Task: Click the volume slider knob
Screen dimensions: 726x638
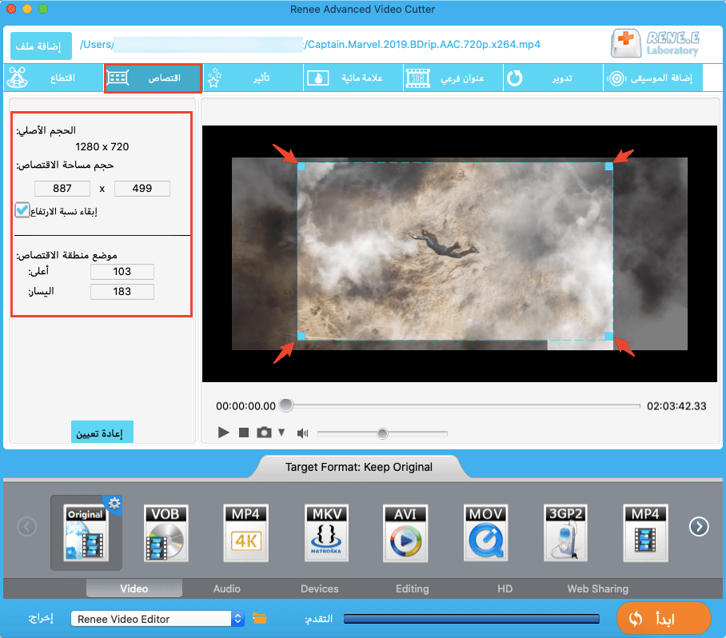Action: pyautogui.click(x=382, y=433)
